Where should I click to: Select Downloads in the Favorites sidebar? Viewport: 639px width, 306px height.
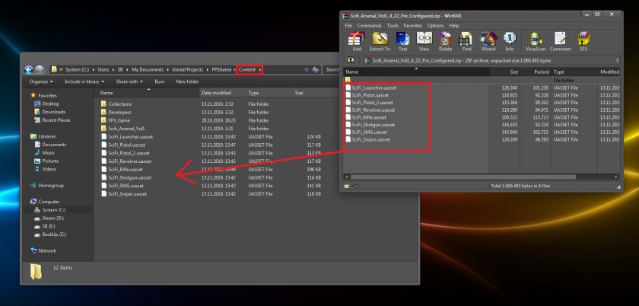click(x=53, y=112)
